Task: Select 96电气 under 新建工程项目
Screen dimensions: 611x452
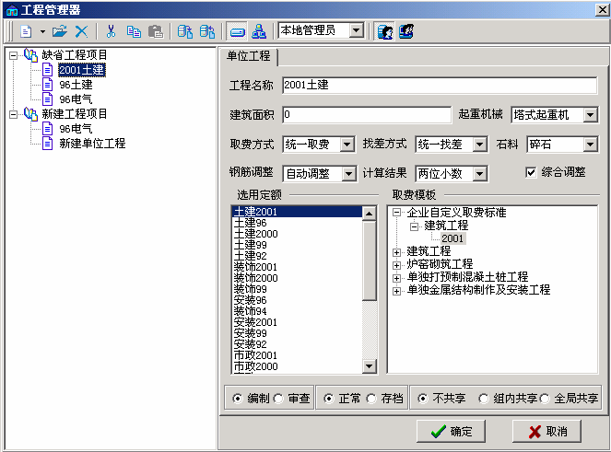Action: [76, 129]
